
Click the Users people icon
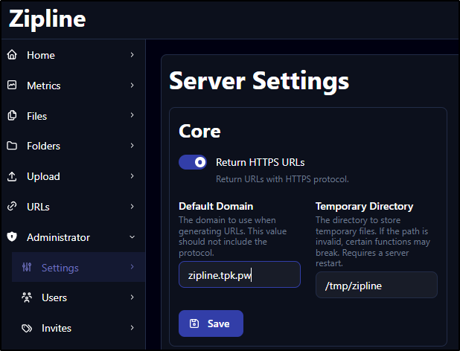point(27,297)
